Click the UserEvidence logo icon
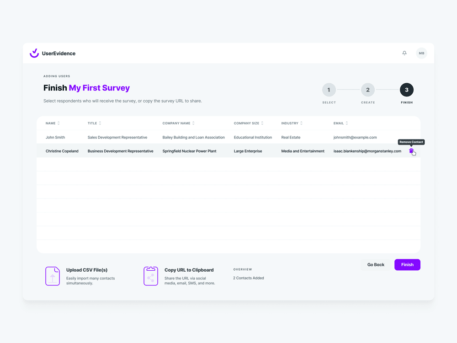The width and height of the screenshot is (457, 343). click(x=34, y=53)
